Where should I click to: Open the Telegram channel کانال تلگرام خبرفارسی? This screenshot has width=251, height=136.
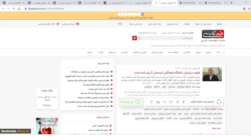(49, 24)
